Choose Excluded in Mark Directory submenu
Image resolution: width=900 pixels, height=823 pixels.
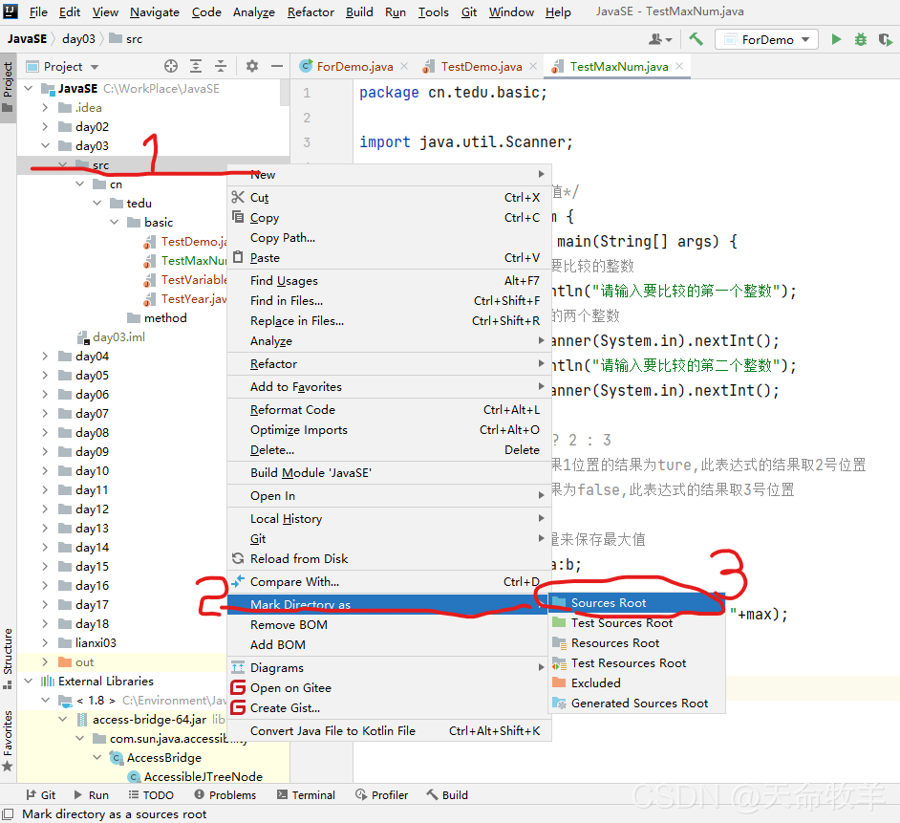pyautogui.click(x=636, y=682)
